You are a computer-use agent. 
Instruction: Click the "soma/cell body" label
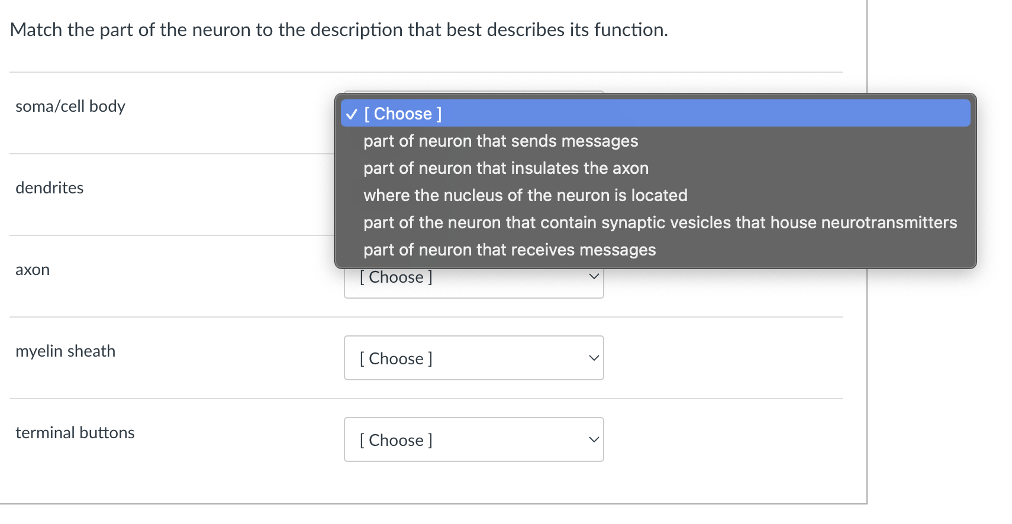tap(70, 106)
